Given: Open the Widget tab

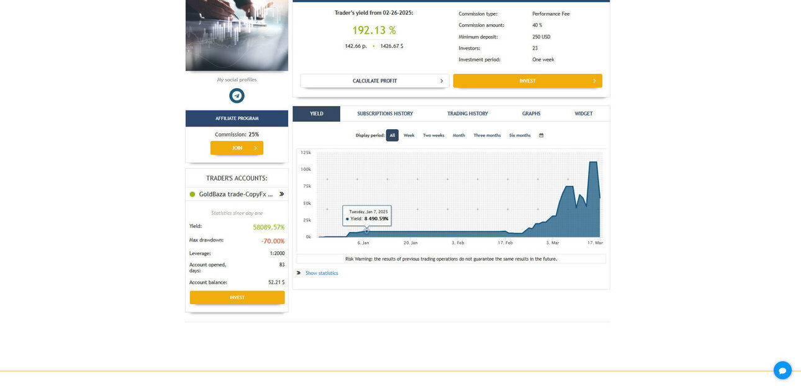Looking at the screenshot, I should coord(584,114).
